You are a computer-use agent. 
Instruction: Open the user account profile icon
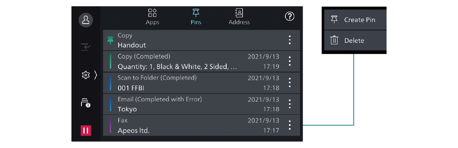pos(86,20)
